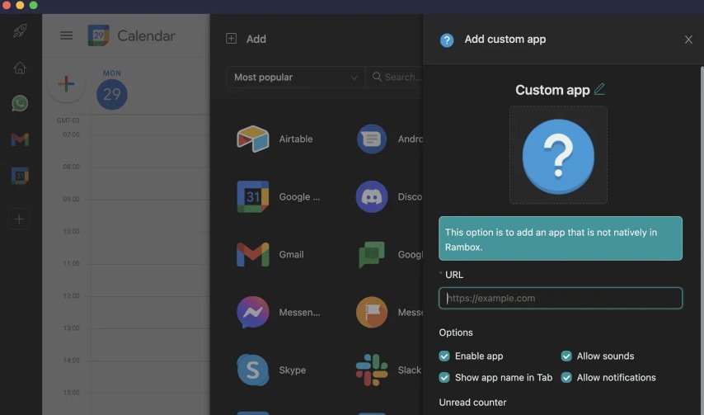The height and width of the screenshot is (415, 704).
Task: Toggle the Allow sounds checkbox
Action: [566, 356]
